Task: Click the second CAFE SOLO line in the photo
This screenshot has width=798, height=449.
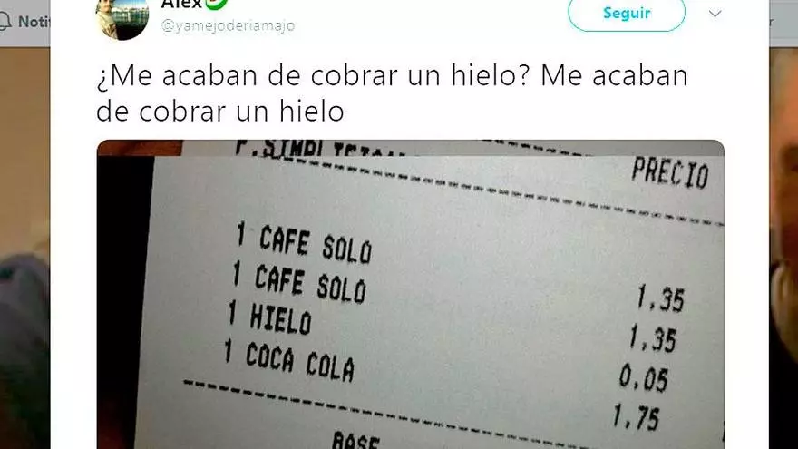Action: point(300,282)
